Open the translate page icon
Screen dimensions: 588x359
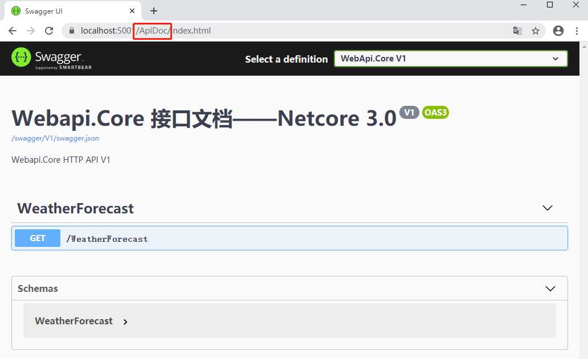pos(517,31)
